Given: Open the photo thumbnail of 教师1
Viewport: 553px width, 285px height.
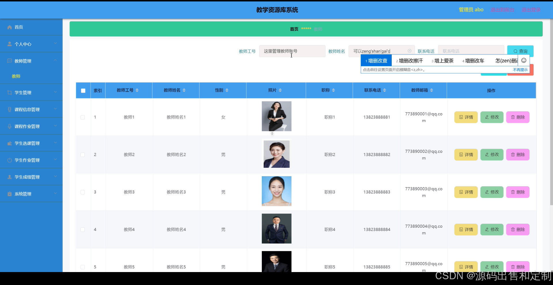Looking at the screenshot, I should click(x=276, y=116).
